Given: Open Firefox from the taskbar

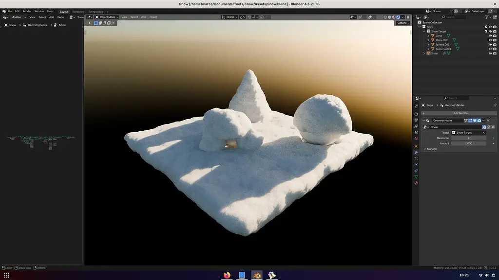Looking at the screenshot, I should 227,275.
